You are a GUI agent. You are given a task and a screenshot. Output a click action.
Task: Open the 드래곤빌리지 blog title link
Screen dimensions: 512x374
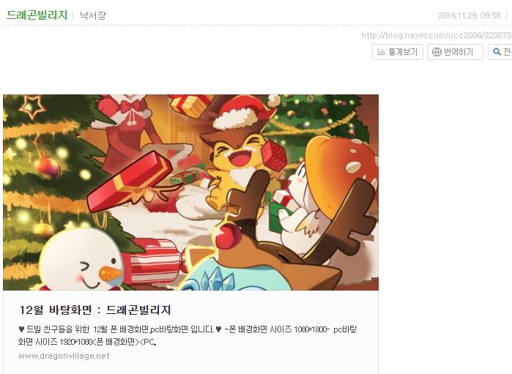click(x=37, y=15)
